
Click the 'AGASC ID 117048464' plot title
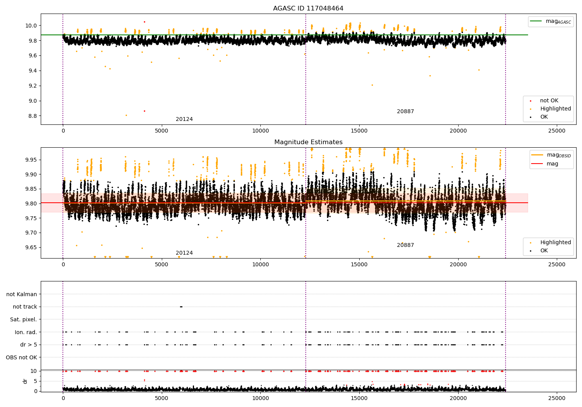tap(308, 9)
